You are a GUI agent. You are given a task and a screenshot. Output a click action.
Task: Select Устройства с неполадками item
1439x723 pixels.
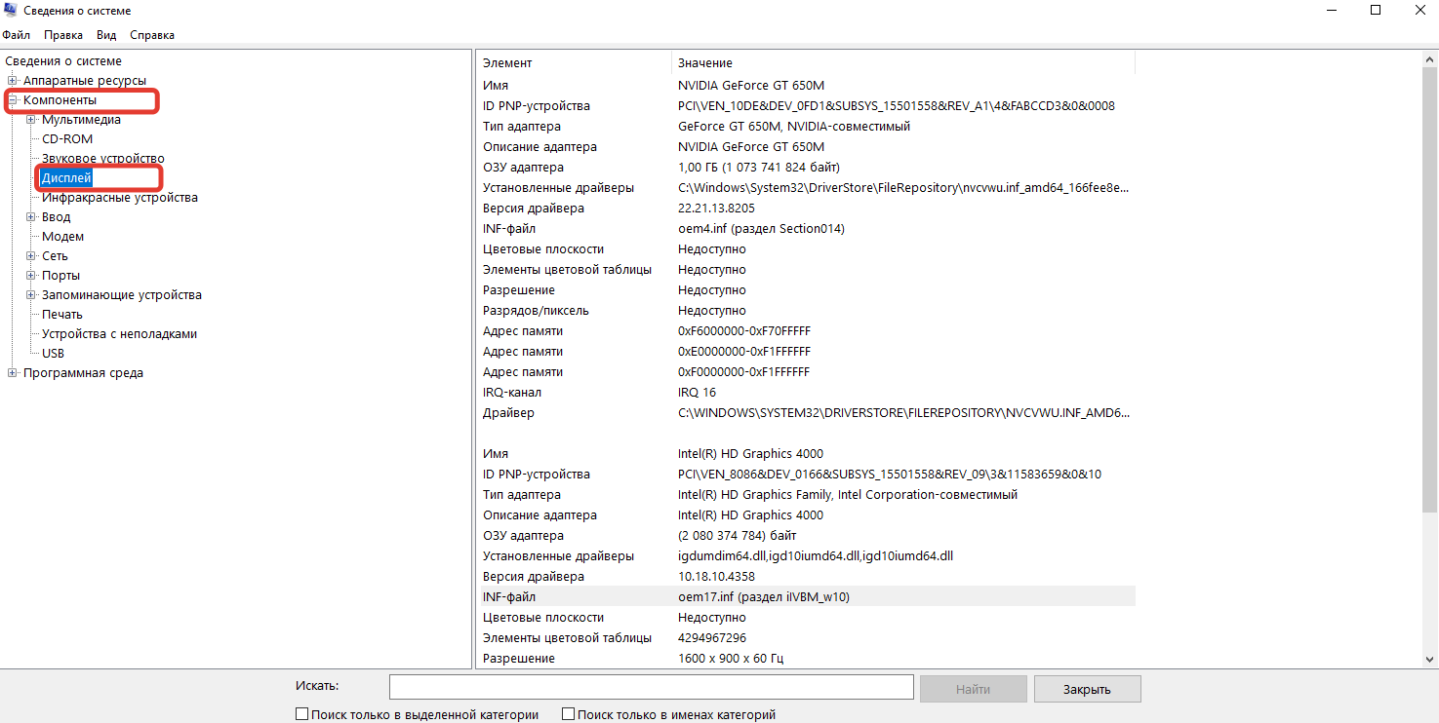119,334
